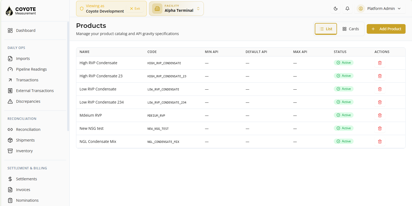This screenshot has height=206, width=412.
Task: Click the Discrepancies warning triangle icon
Action: coord(10,101)
